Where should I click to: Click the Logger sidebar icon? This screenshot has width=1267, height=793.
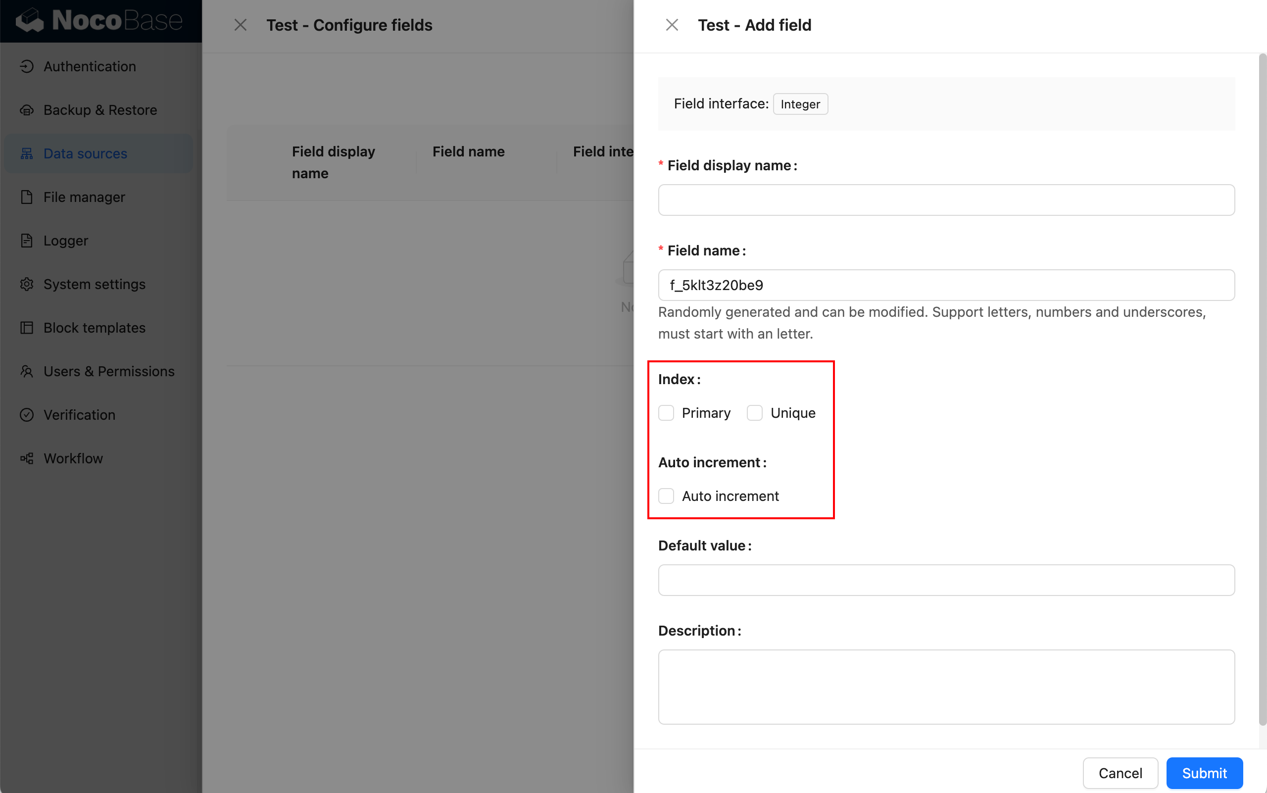click(x=27, y=240)
